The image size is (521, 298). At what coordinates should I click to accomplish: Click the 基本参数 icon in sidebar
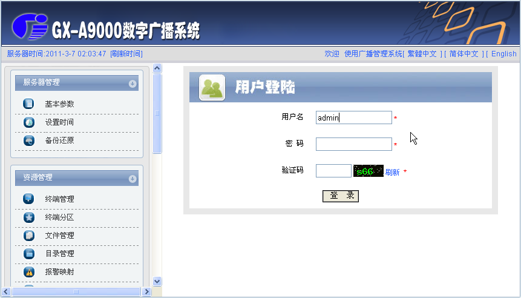[x=29, y=104]
